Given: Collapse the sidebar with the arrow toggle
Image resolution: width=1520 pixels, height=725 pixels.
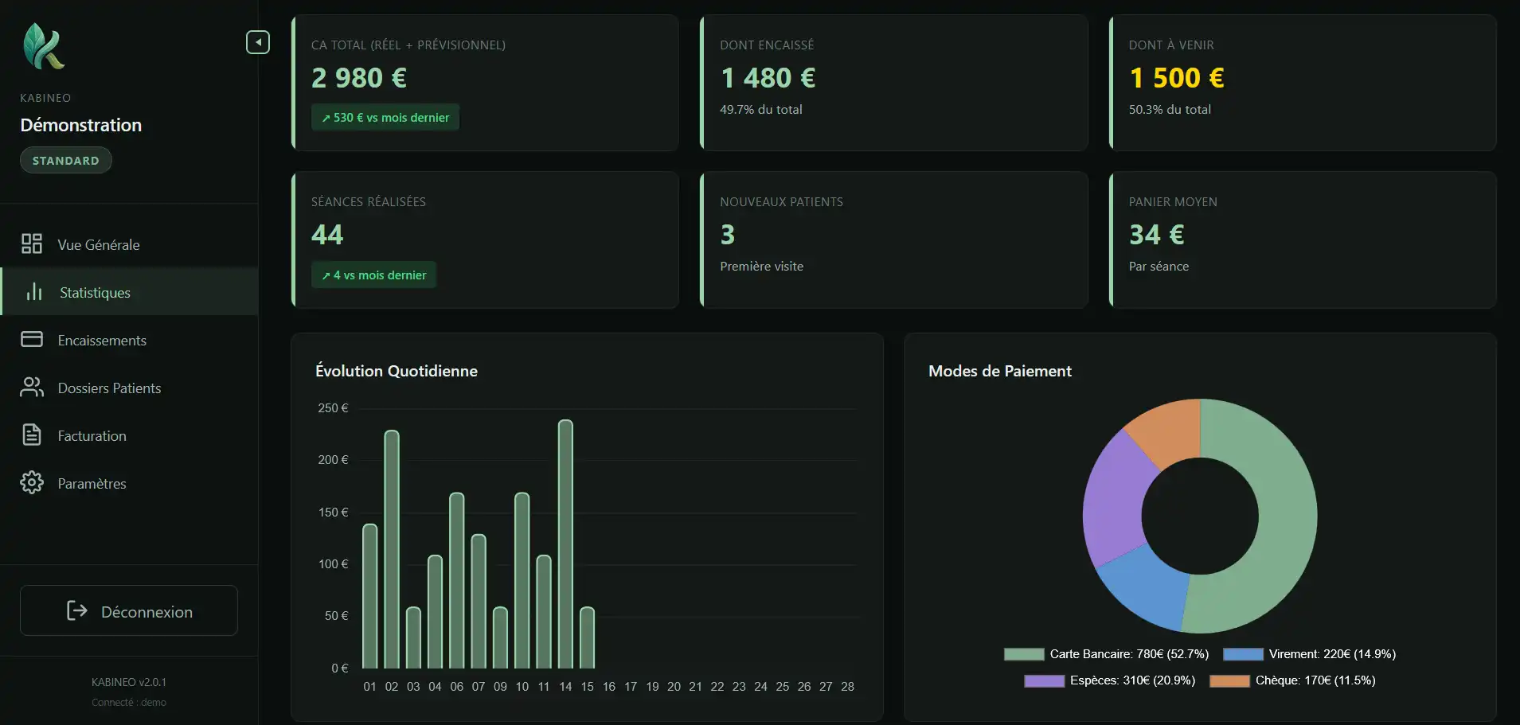Looking at the screenshot, I should [x=257, y=42].
